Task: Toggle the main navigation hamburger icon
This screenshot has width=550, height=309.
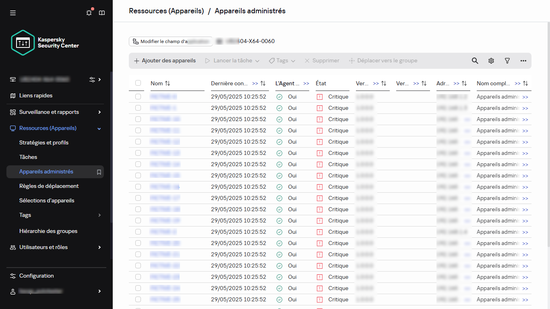Action: click(x=12, y=12)
